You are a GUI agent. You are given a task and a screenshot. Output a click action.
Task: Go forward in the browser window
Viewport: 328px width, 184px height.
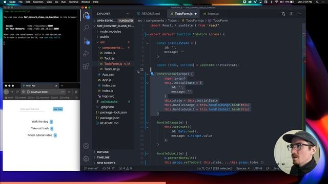(12, 92)
